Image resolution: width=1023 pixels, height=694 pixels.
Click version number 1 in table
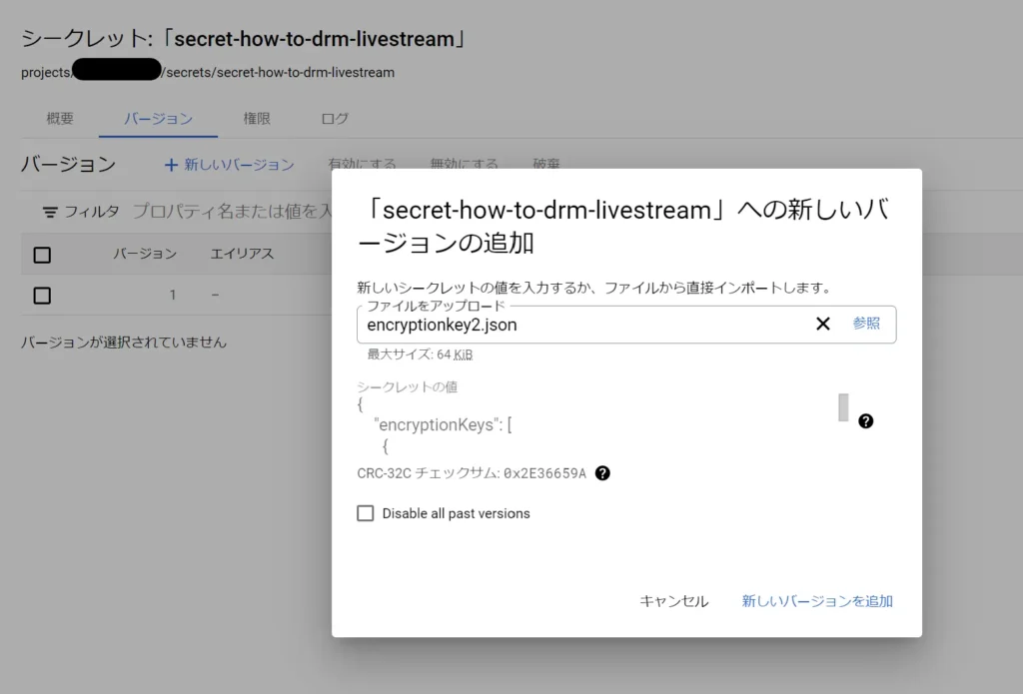coord(173,295)
